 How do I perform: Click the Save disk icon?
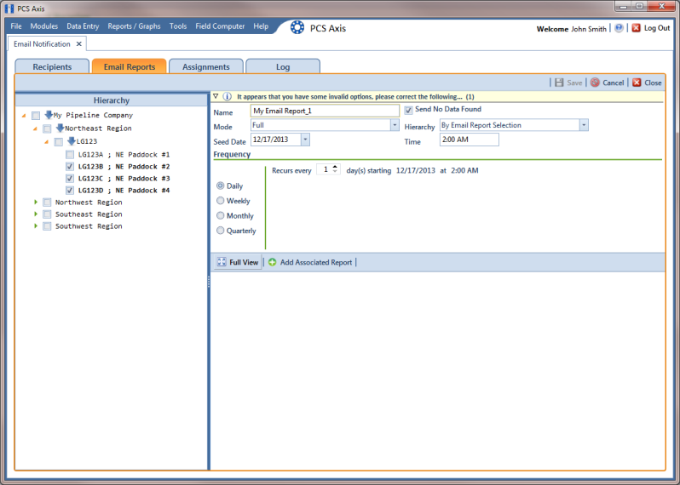tap(559, 83)
